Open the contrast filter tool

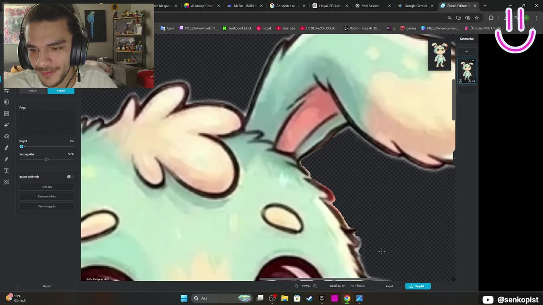coord(6,102)
